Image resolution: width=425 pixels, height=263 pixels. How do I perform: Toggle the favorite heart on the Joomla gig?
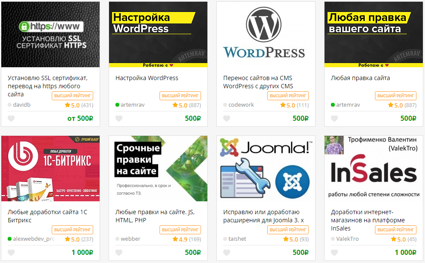tap(226, 252)
